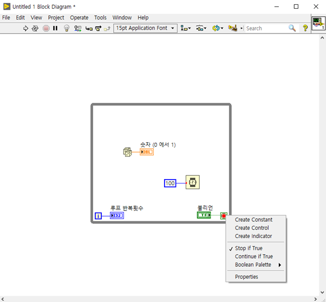Open Distribute Objects dropdown
Image resolution: width=326 pixels, height=302 pixels.
(201, 28)
